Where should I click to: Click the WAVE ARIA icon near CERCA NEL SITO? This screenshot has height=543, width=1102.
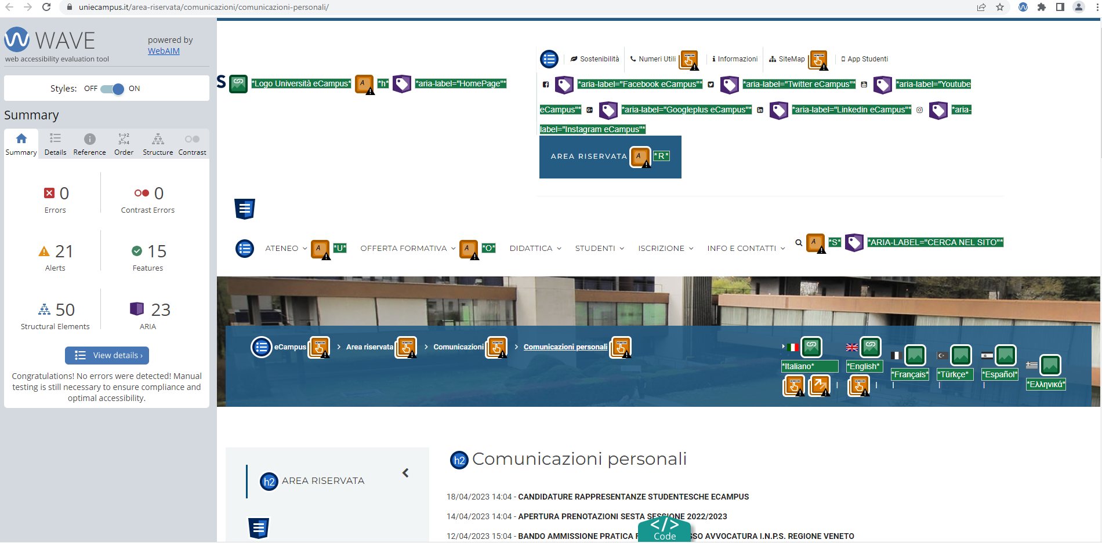854,243
